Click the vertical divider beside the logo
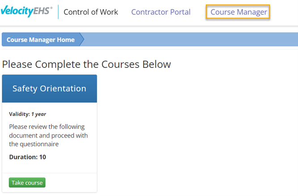 pyautogui.click(x=58, y=12)
